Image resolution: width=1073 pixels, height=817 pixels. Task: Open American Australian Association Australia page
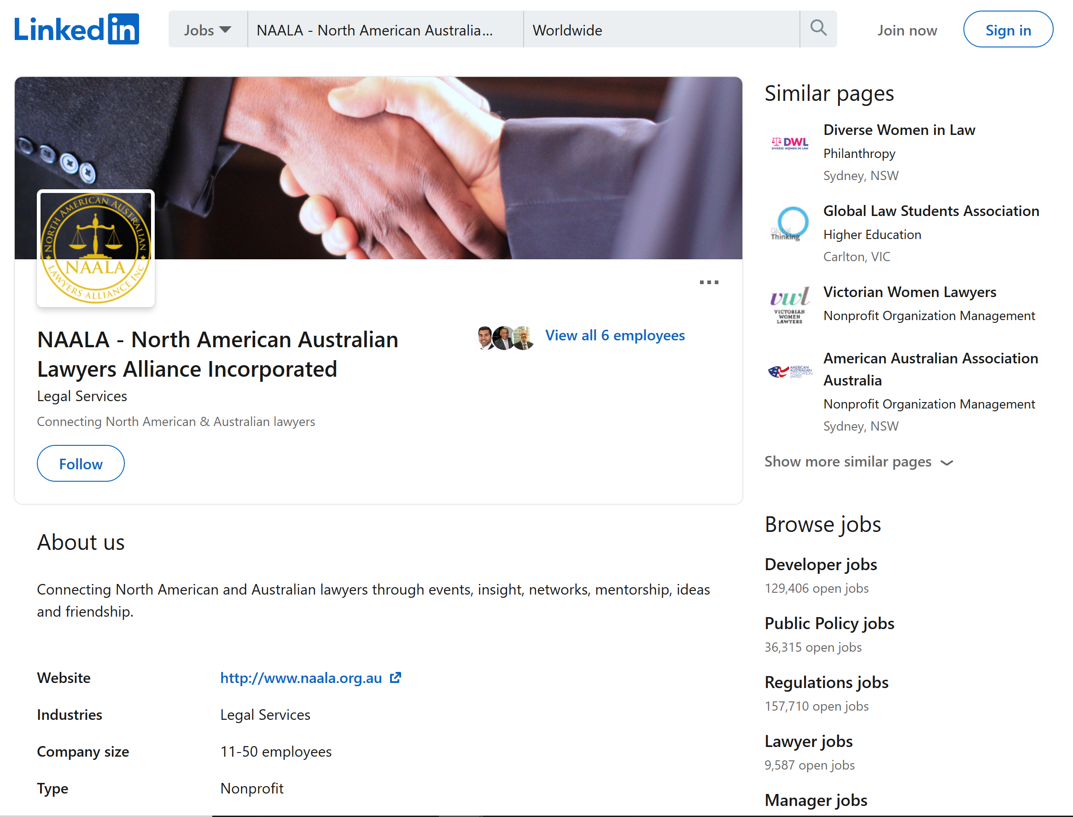coord(931,369)
